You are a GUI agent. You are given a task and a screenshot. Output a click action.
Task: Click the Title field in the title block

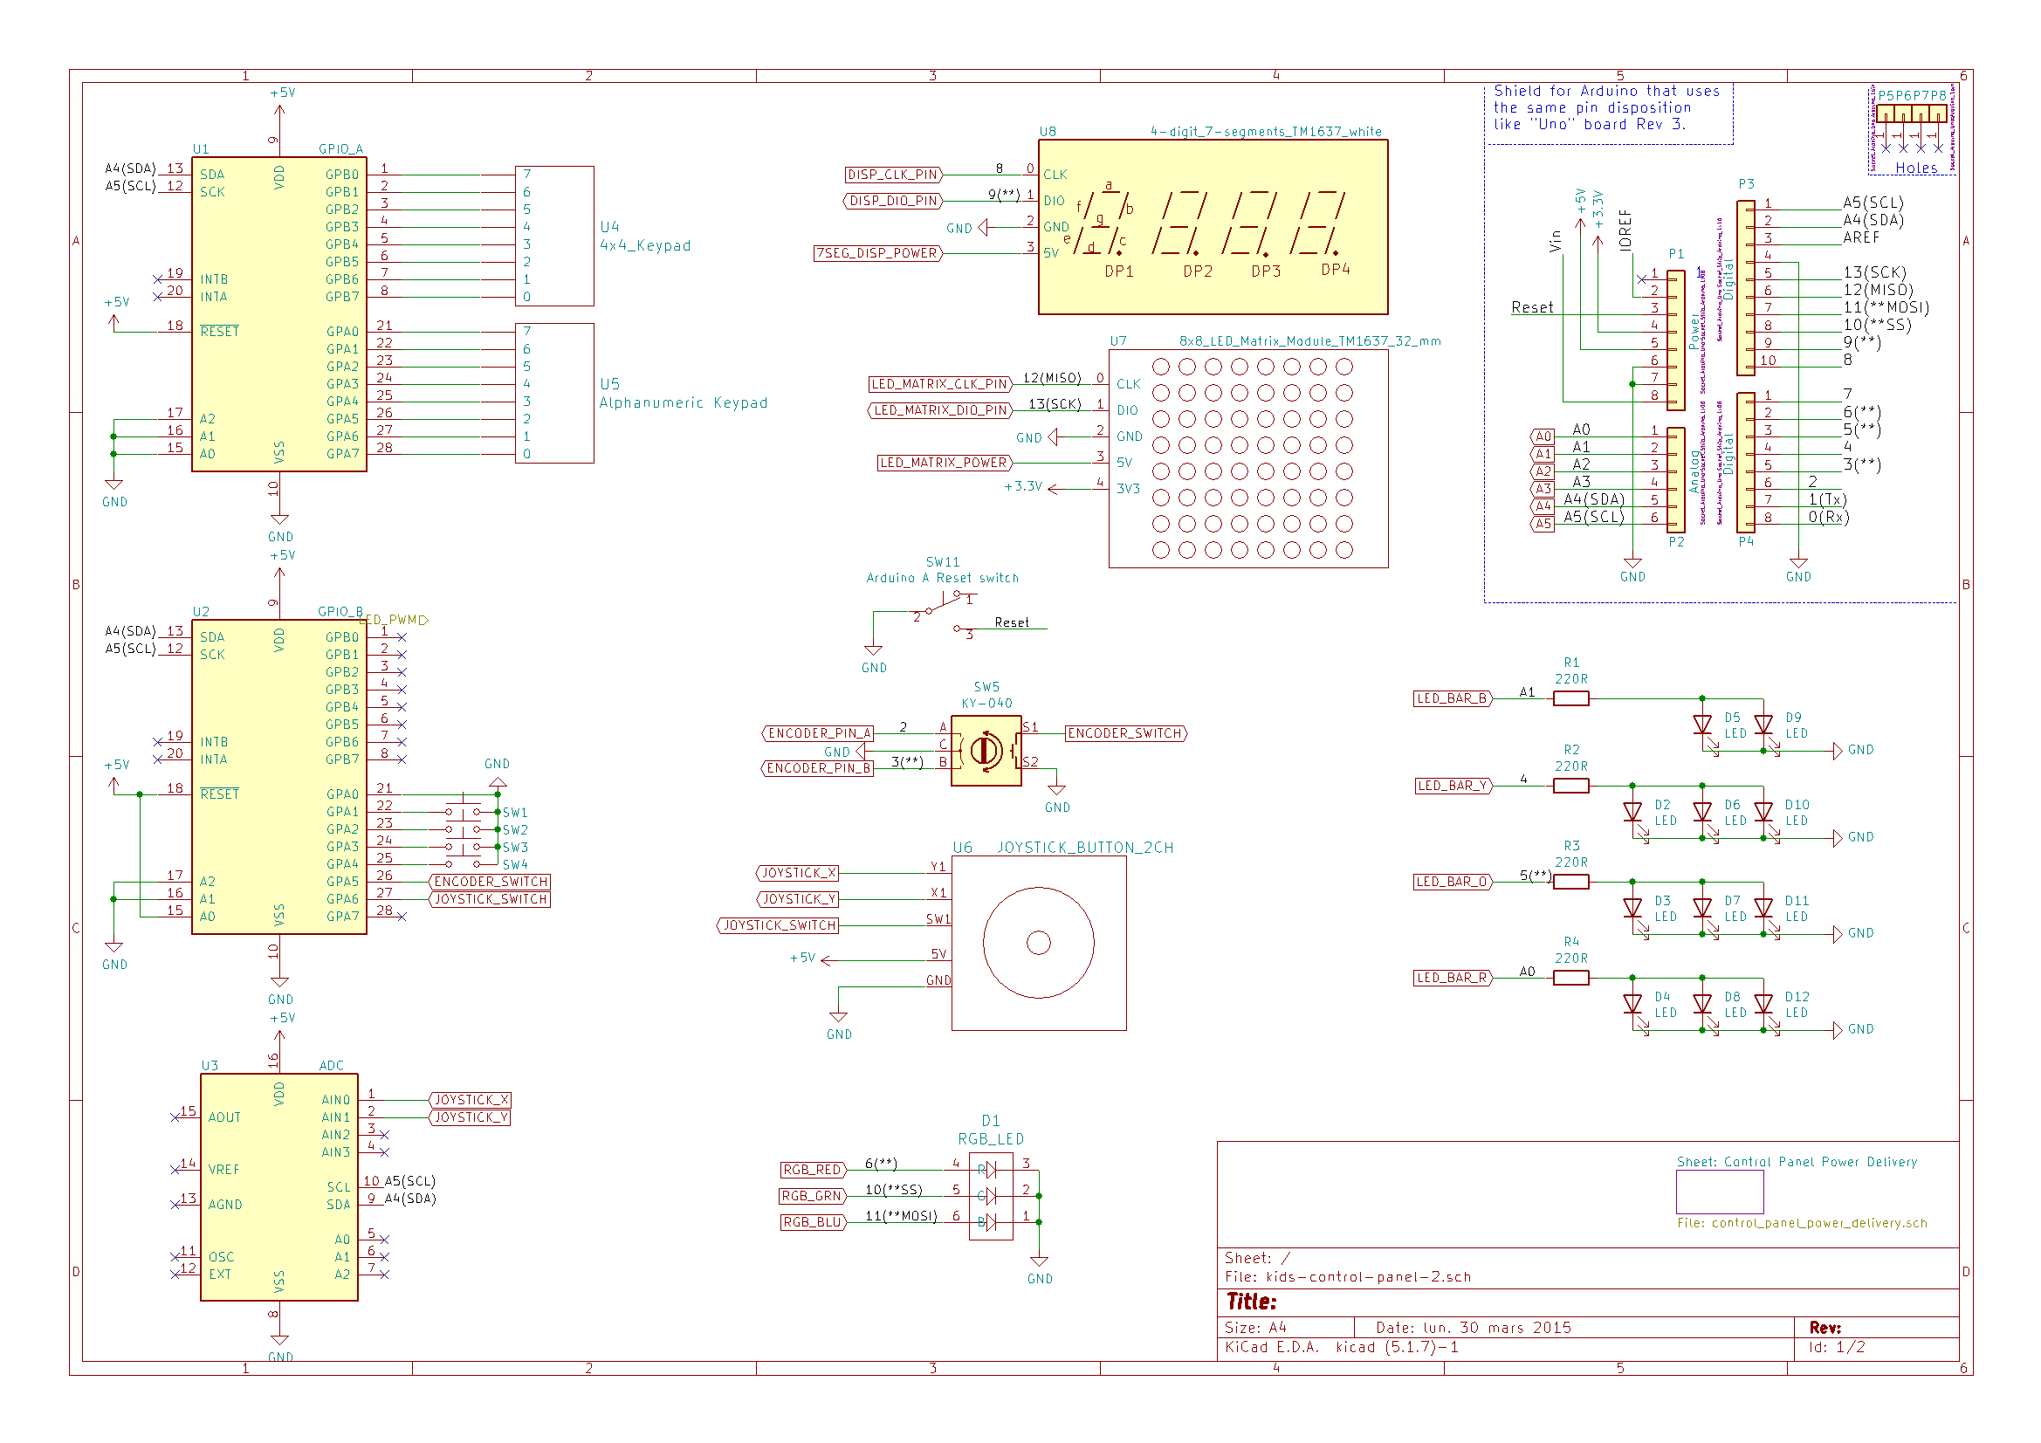coord(1251,1300)
